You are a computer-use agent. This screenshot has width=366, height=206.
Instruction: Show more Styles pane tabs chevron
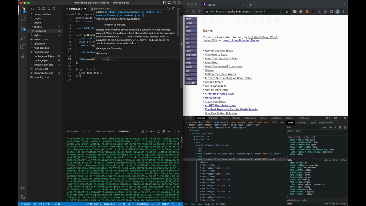337,122
